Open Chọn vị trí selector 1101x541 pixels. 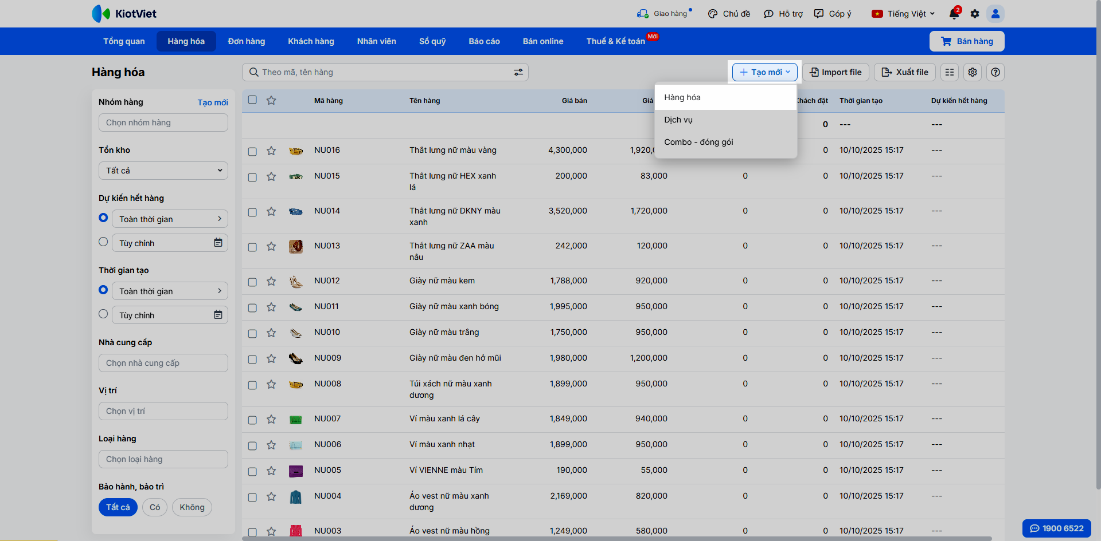pyautogui.click(x=163, y=411)
